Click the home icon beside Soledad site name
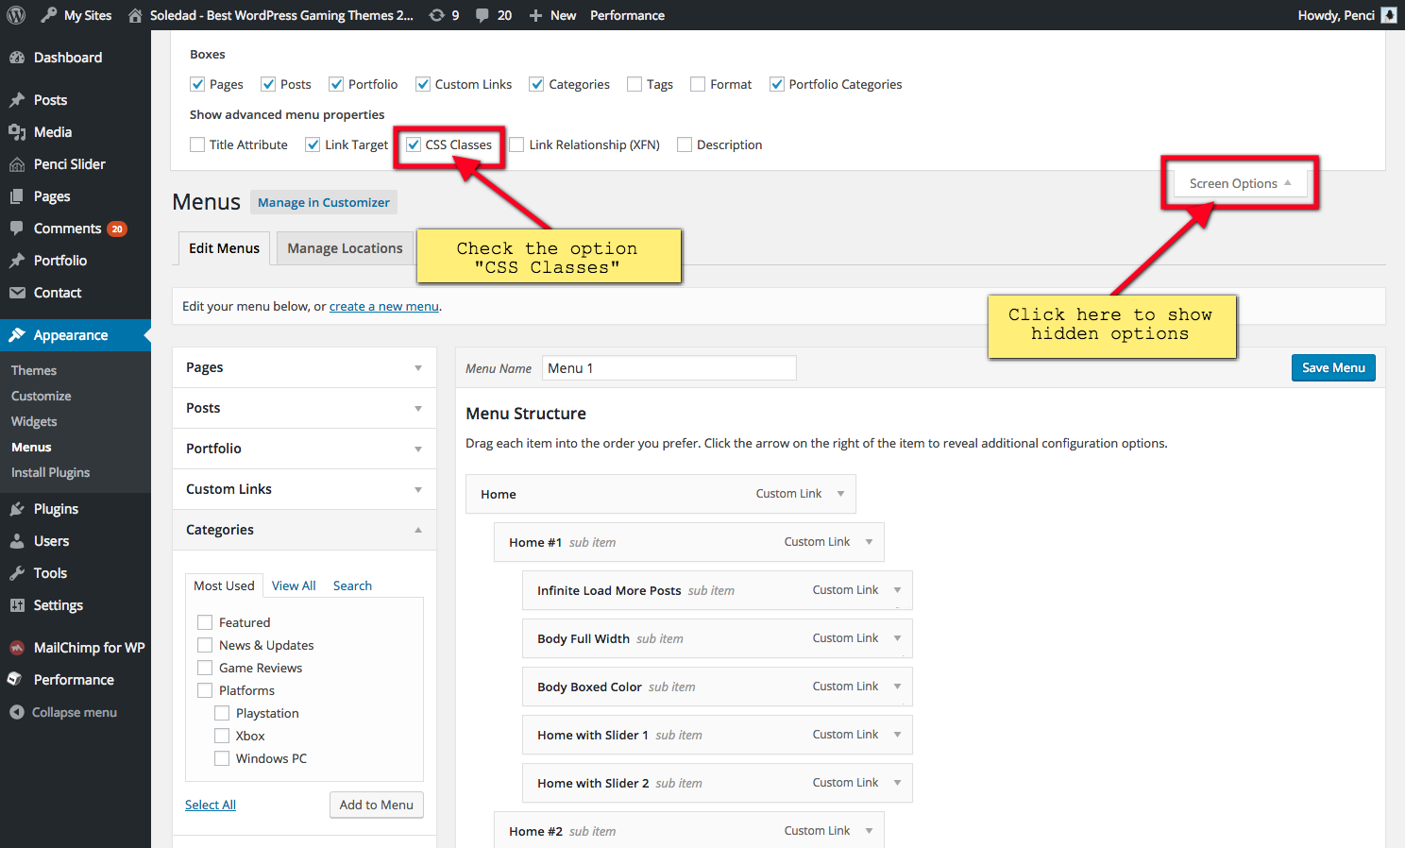 [135, 15]
